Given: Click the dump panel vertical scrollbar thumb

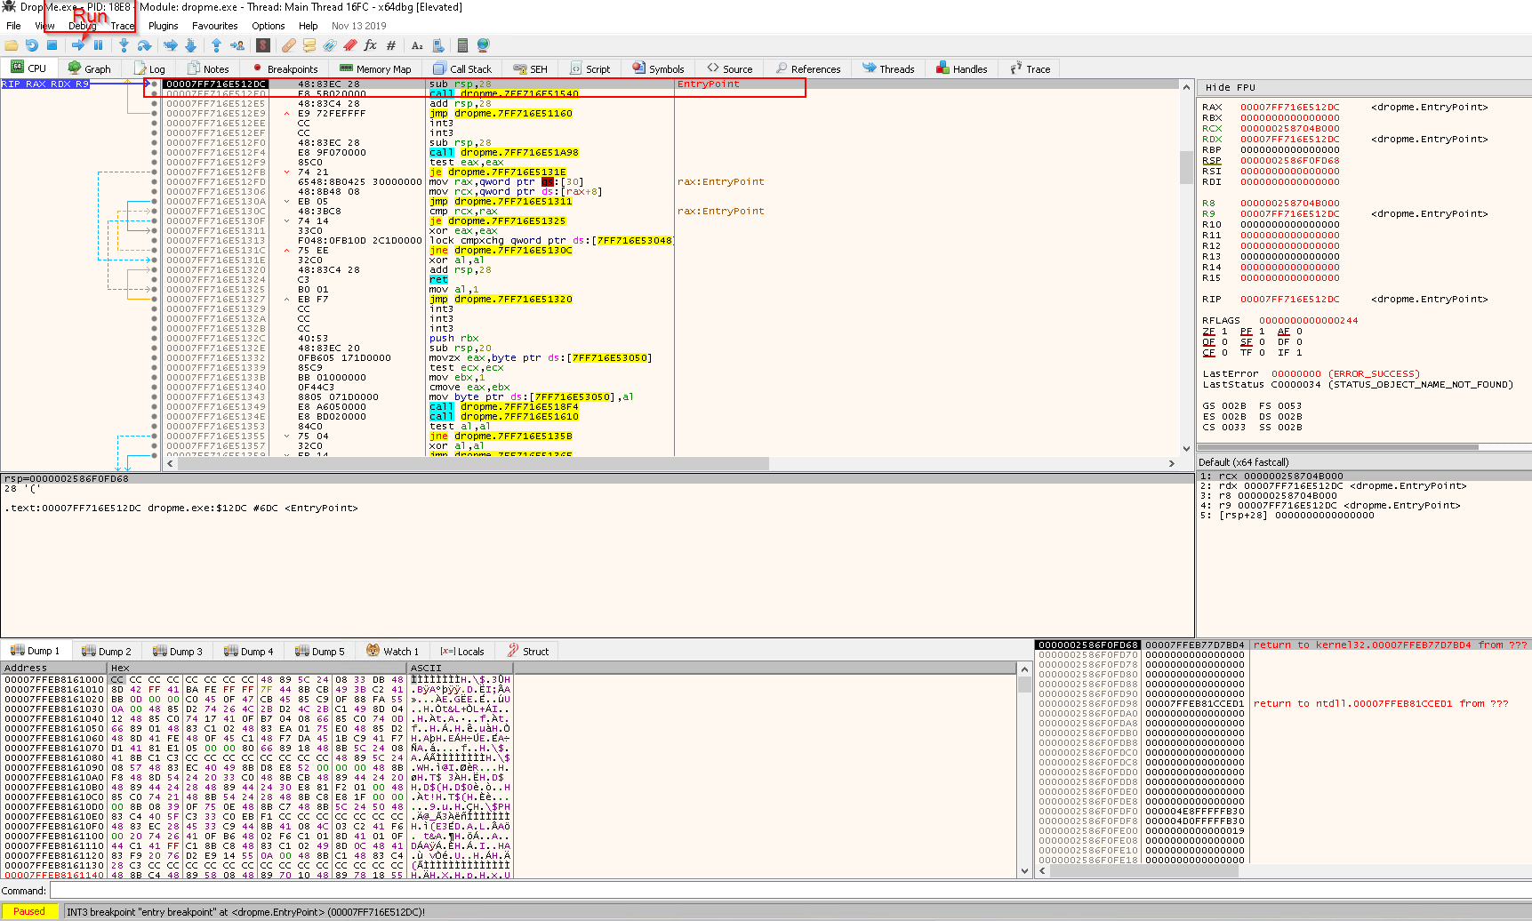Looking at the screenshot, I should 1024,685.
